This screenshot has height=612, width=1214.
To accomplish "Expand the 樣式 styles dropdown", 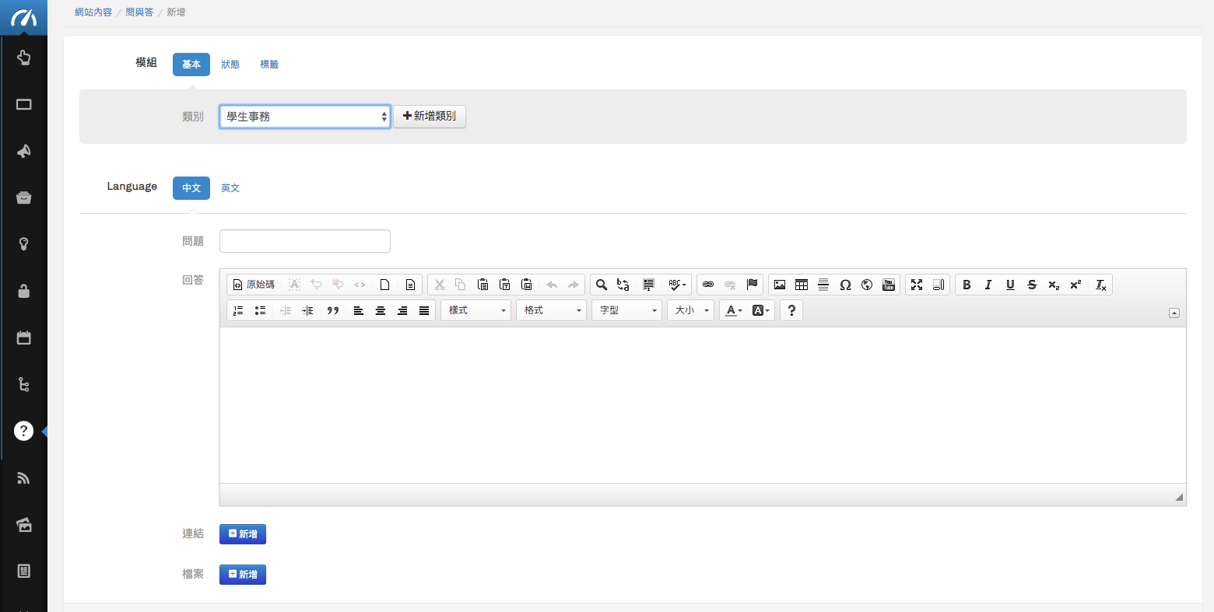I will [476, 310].
